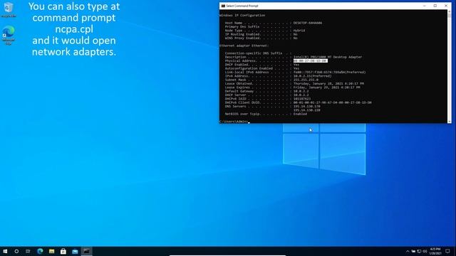The image size is (456, 256).
Task: Click the 'NetBIOS over Tcpip' line
Action: 266,114
